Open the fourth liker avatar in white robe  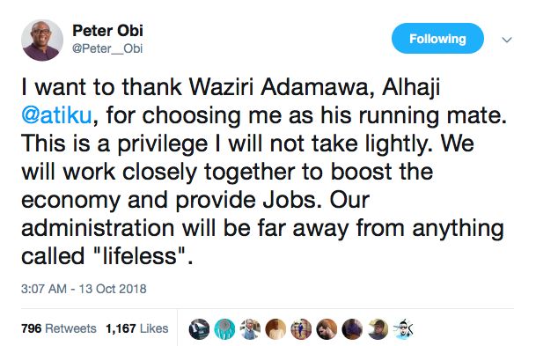(275, 329)
